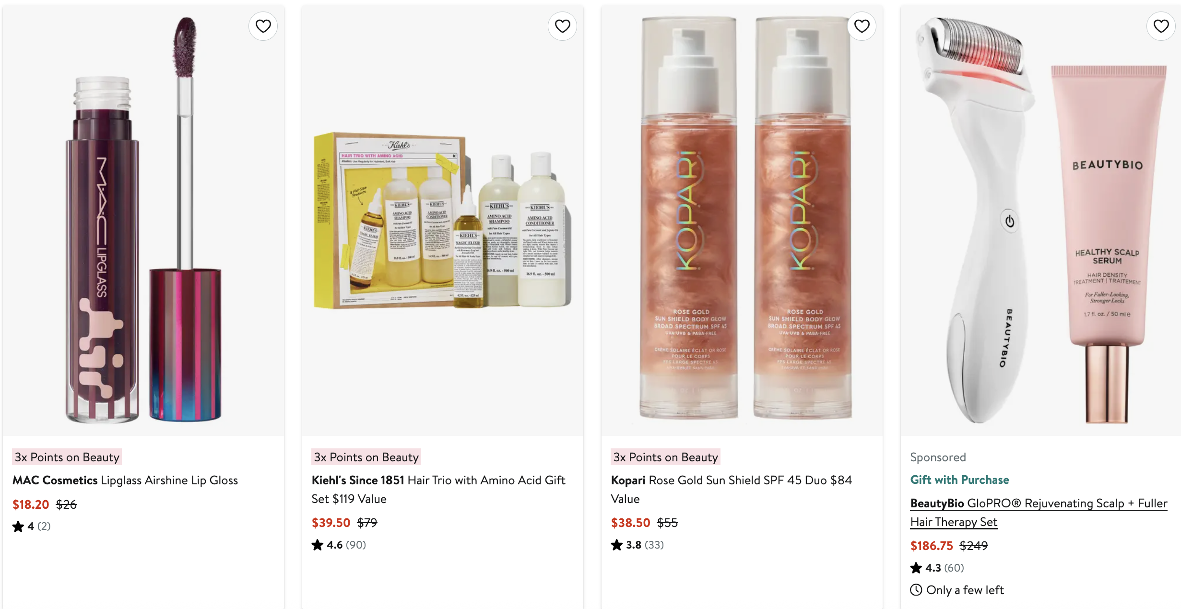Click the MAC Lipglass product image

tap(143, 221)
